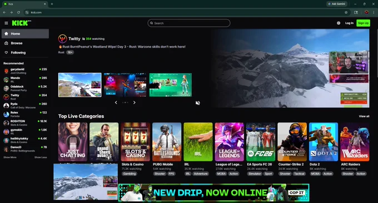Select Following in the sidebar

pyautogui.click(x=25, y=53)
